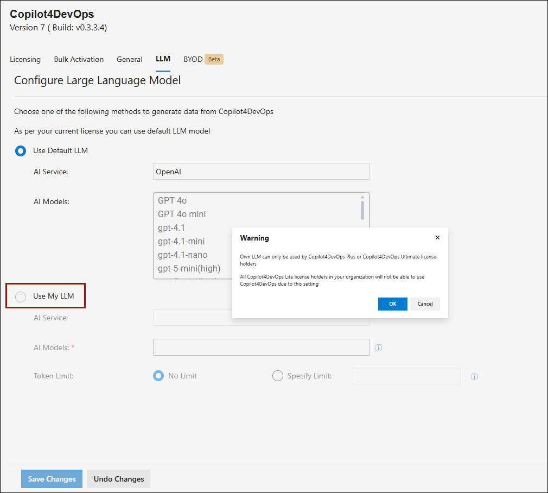Image resolution: width=548 pixels, height=493 pixels.
Task: Click the OpenAI AI Service field
Action: click(261, 172)
